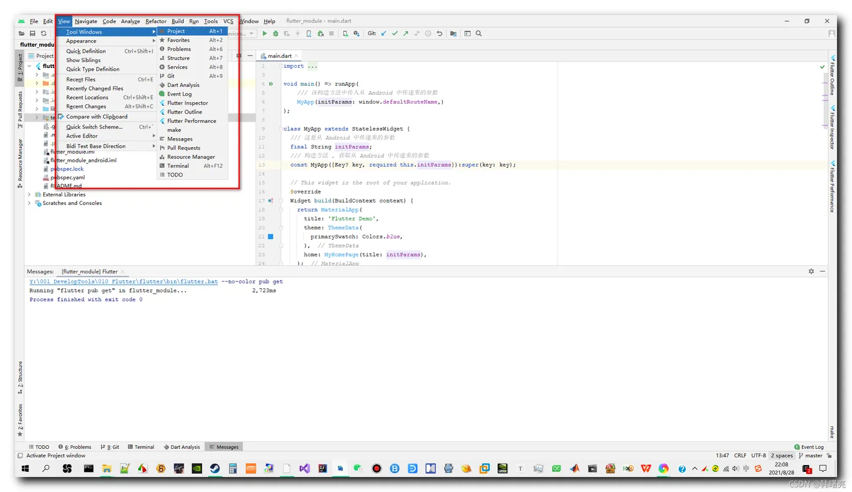Click the flutter.bat path link in Messages

[x=124, y=282]
